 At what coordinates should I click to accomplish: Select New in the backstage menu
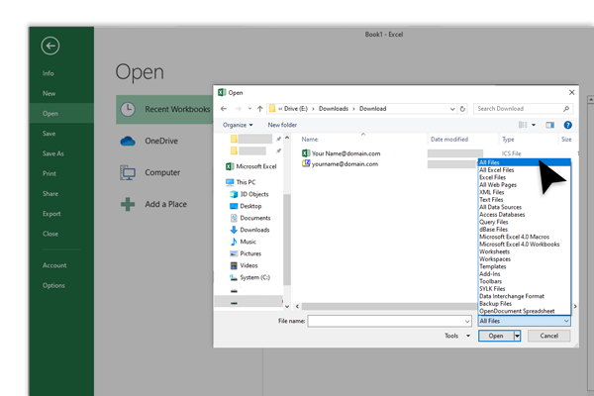point(49,93)
